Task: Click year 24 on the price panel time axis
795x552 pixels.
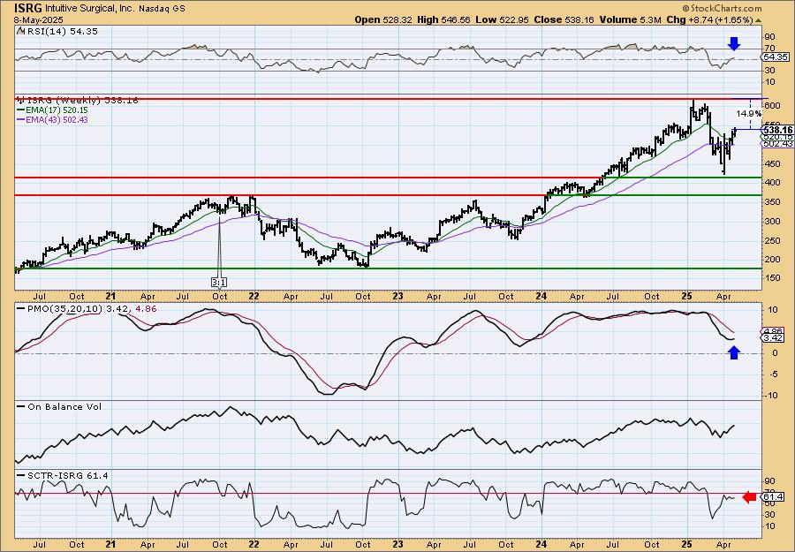Action: (542, 296)
